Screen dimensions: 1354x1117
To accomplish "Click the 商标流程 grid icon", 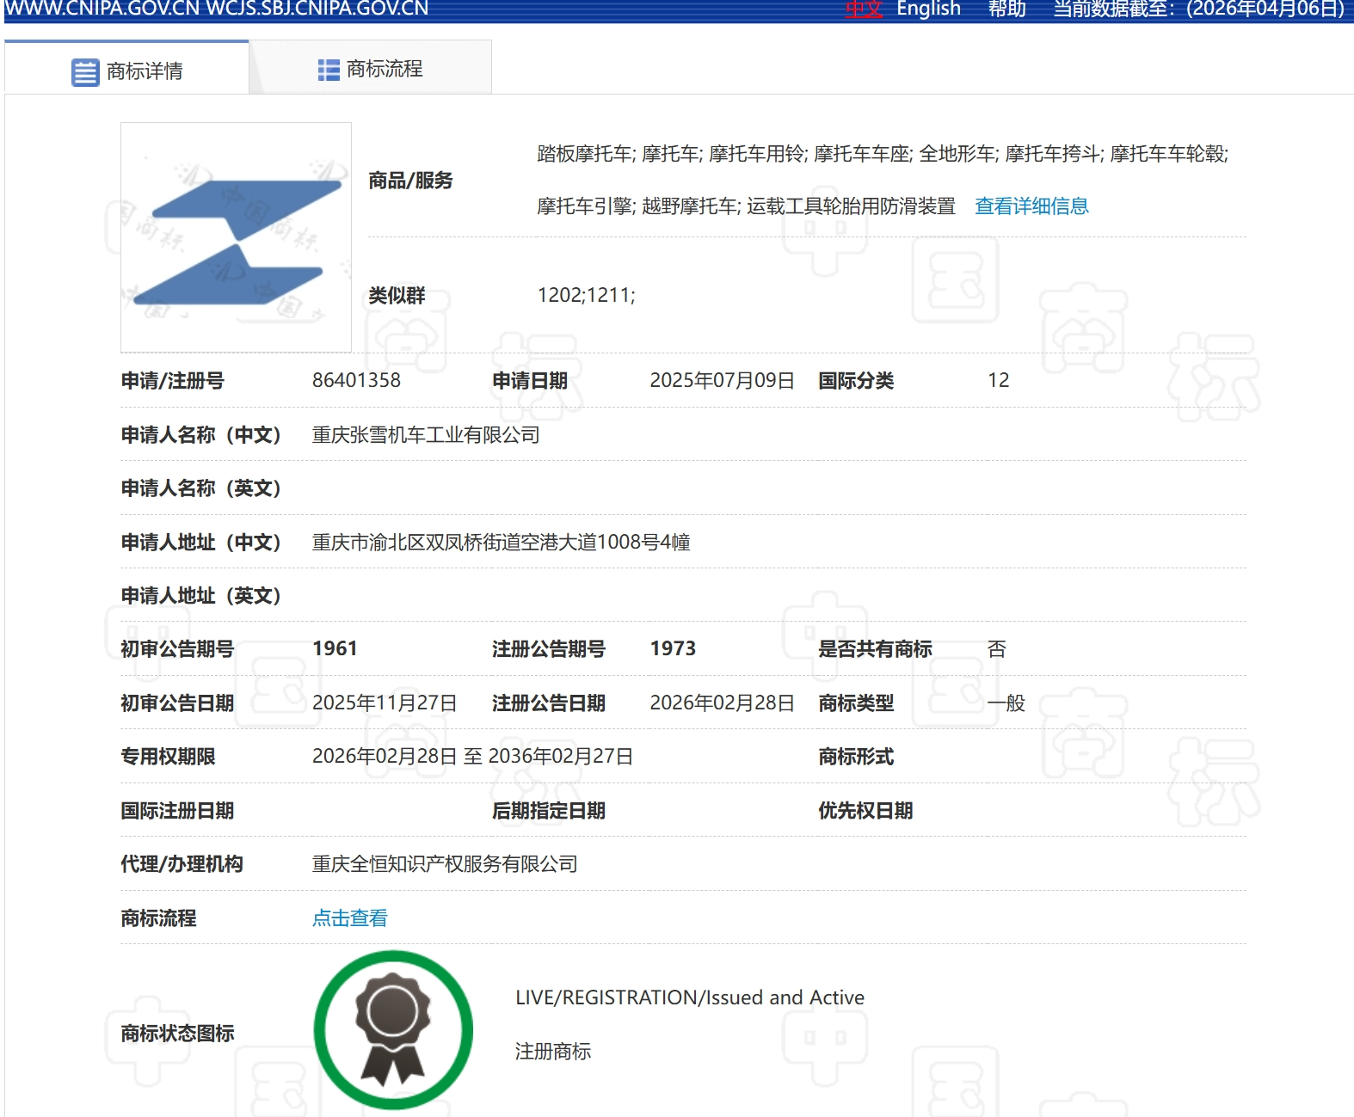I will point(329,70).
